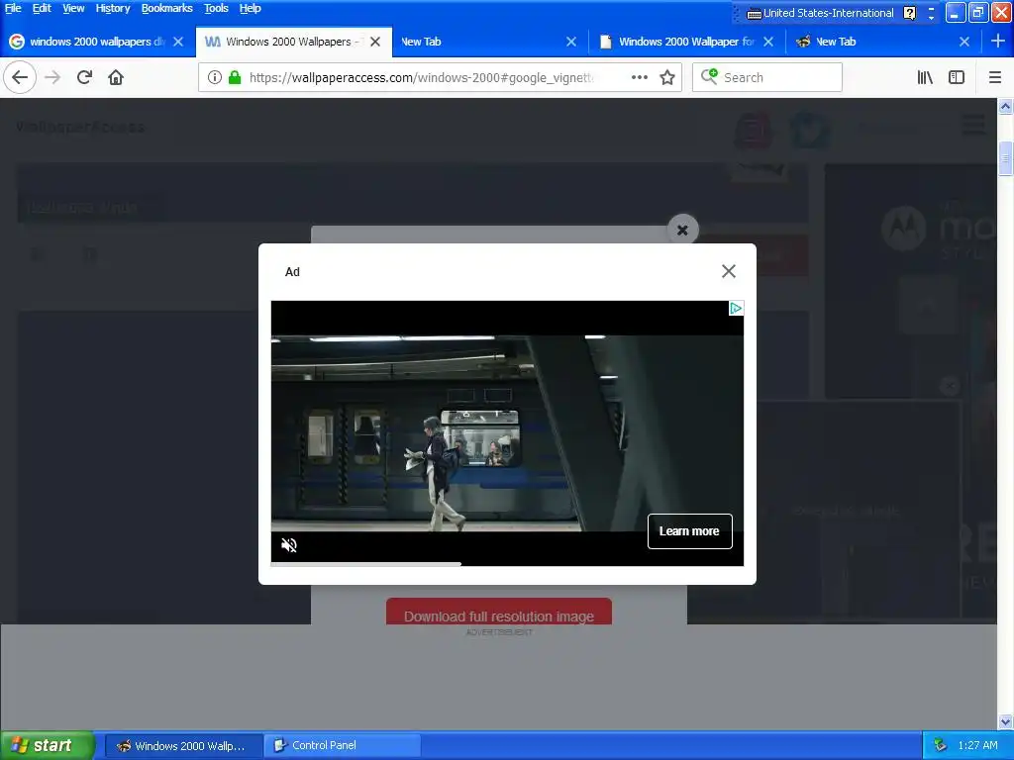
Task: Play the subway video ad thumbnail
Action: pyautogui.click(x=507, y=433)
